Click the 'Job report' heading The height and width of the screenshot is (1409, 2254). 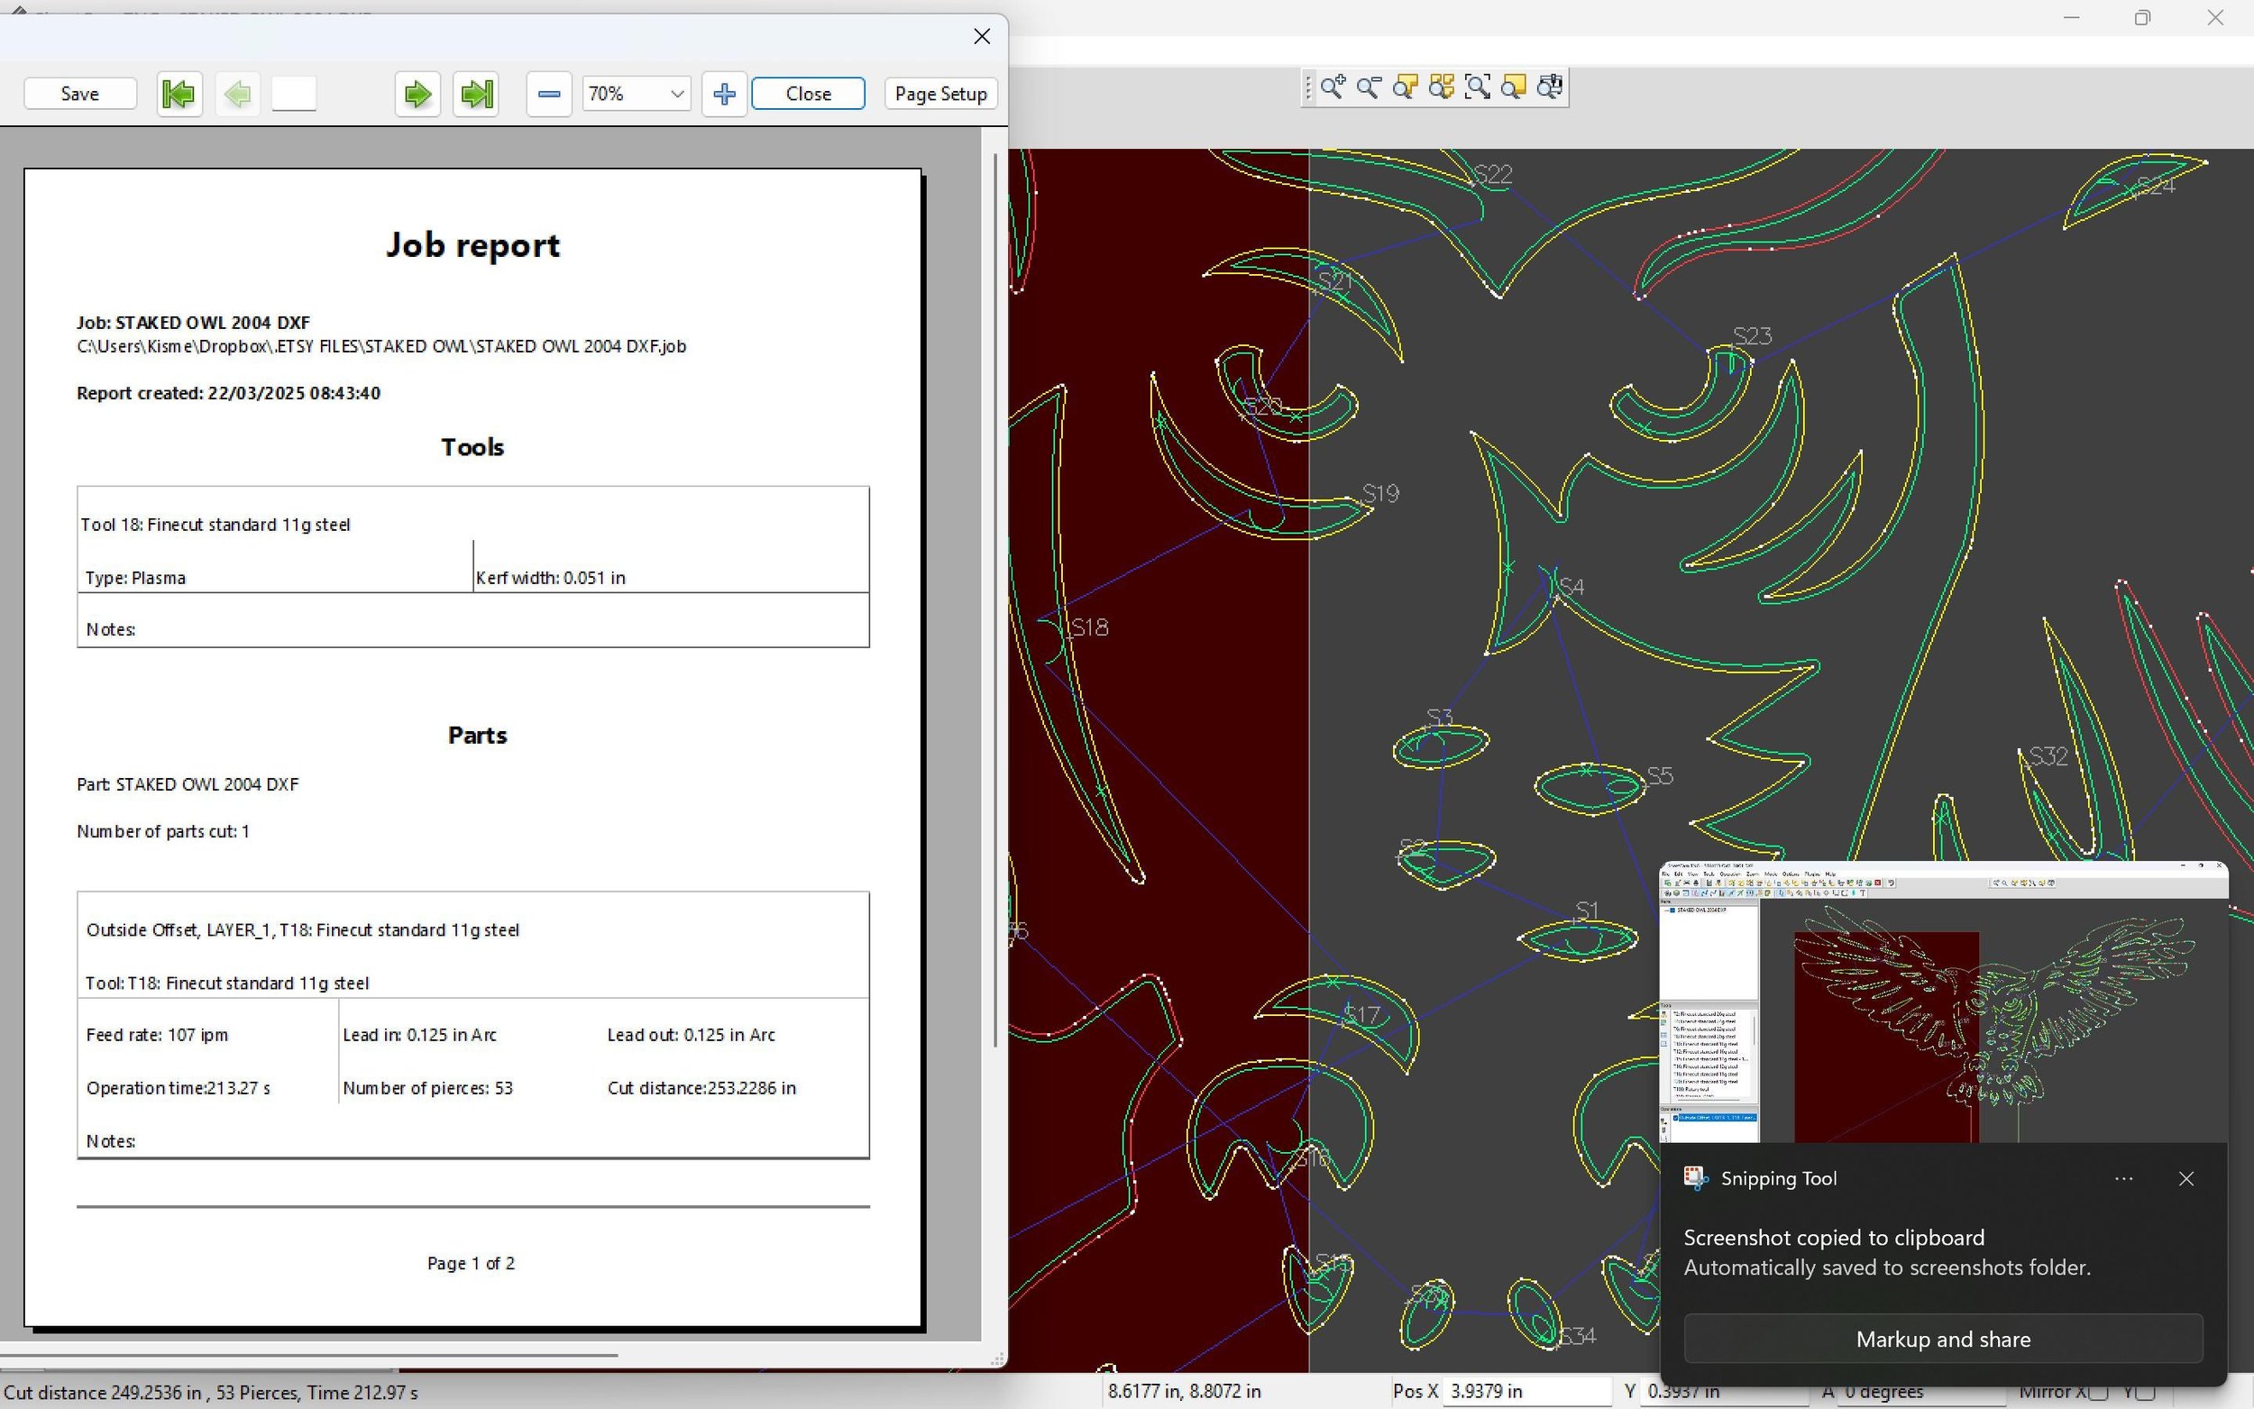tap(472, 245)
